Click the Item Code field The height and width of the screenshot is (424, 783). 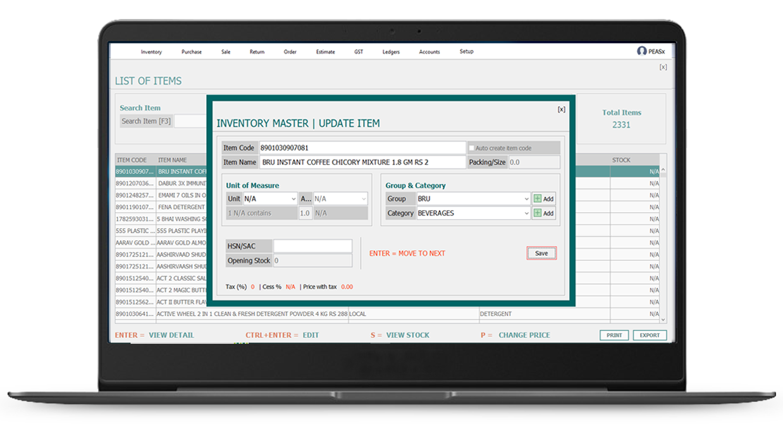(x=362, y=148)
